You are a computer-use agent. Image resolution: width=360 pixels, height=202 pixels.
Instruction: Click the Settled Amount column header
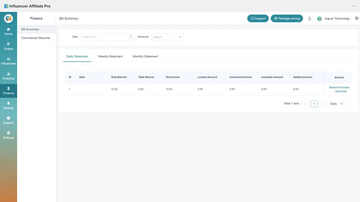click(302, 77)
